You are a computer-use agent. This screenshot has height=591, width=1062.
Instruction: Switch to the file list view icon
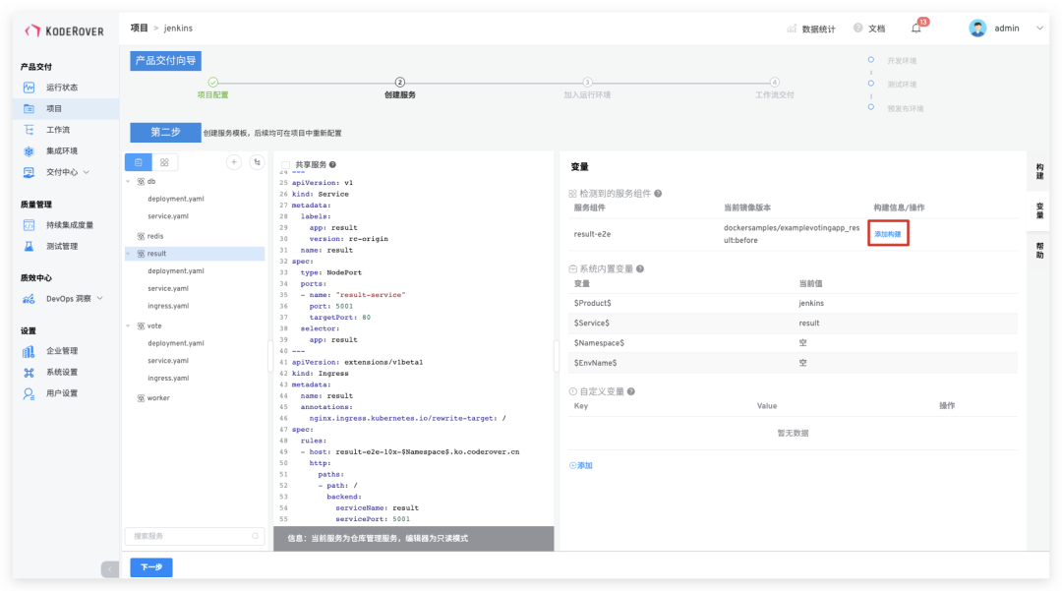click(139, 162)
